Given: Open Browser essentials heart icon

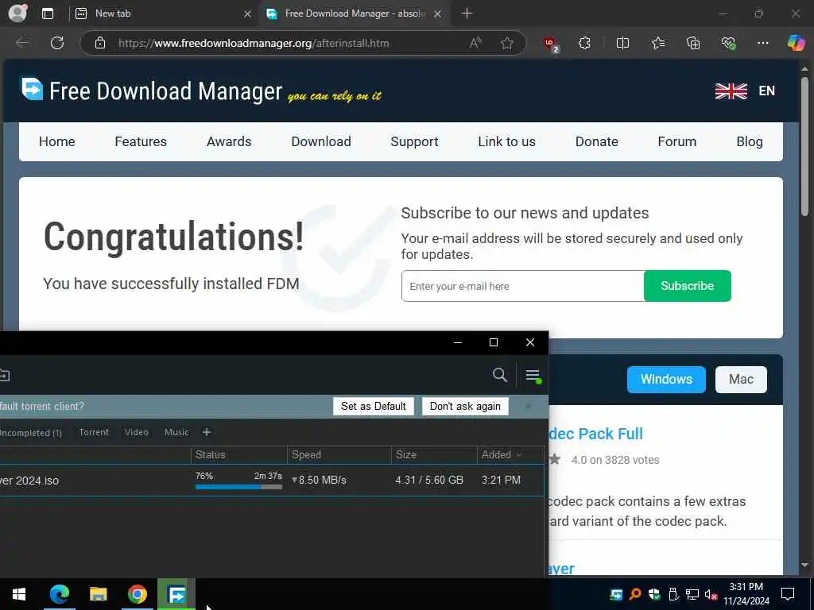Looking at the screenshot, I should (x=728, y=43).
